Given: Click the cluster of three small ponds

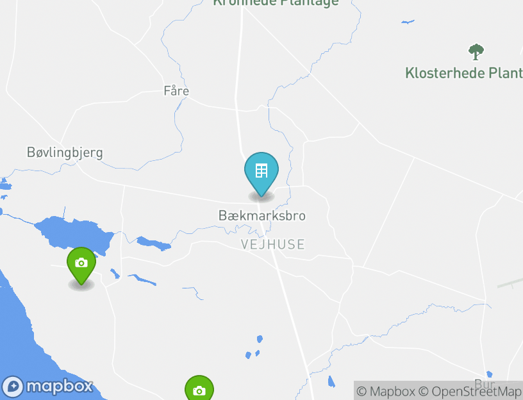Looking at the screenshot, I should [254, 347].
